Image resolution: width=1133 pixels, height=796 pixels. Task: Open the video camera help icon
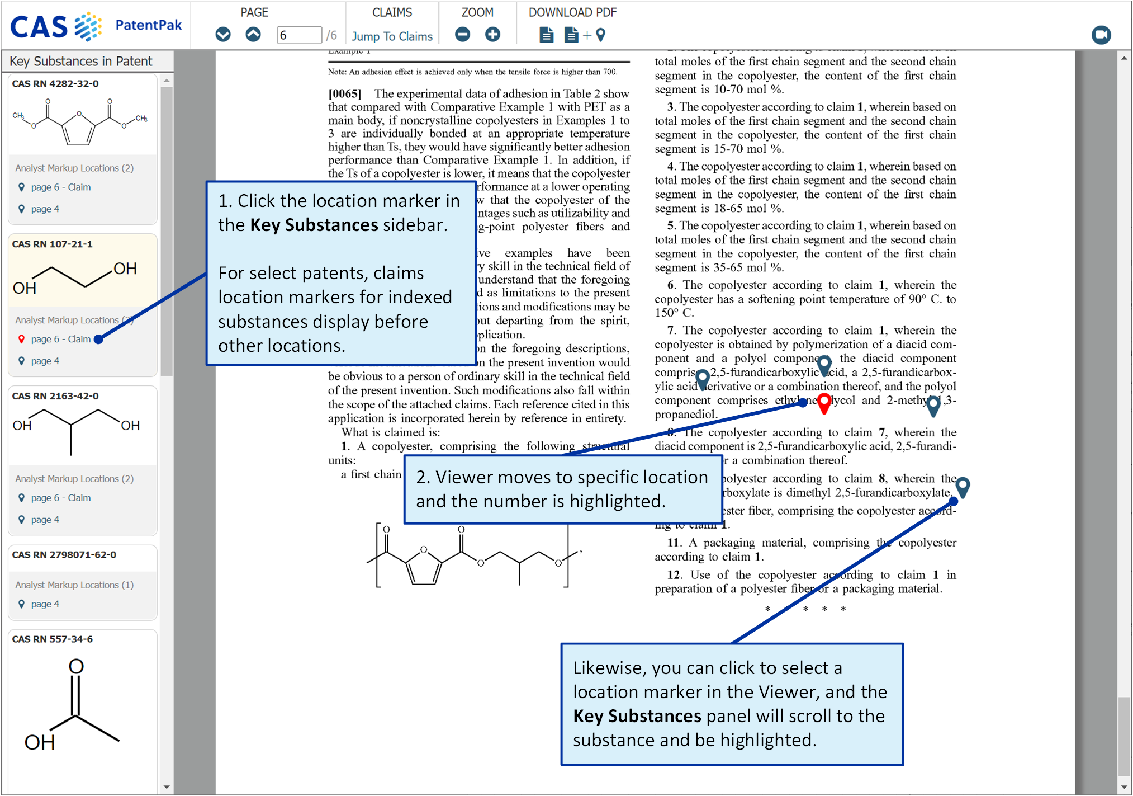1101,35
